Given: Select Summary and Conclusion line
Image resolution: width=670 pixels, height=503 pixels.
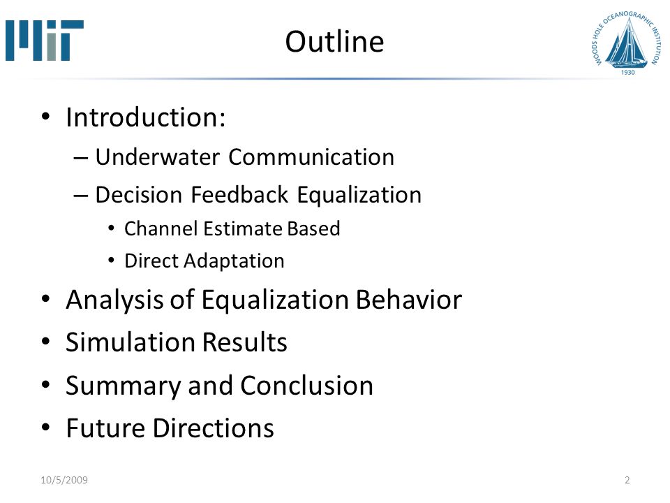Looking at the screenshot, I should pos(220,386).
